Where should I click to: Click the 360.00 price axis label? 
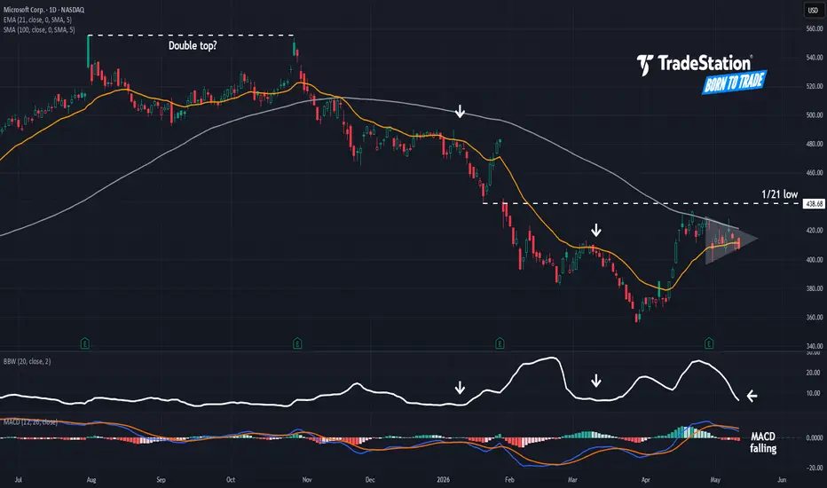815,318
